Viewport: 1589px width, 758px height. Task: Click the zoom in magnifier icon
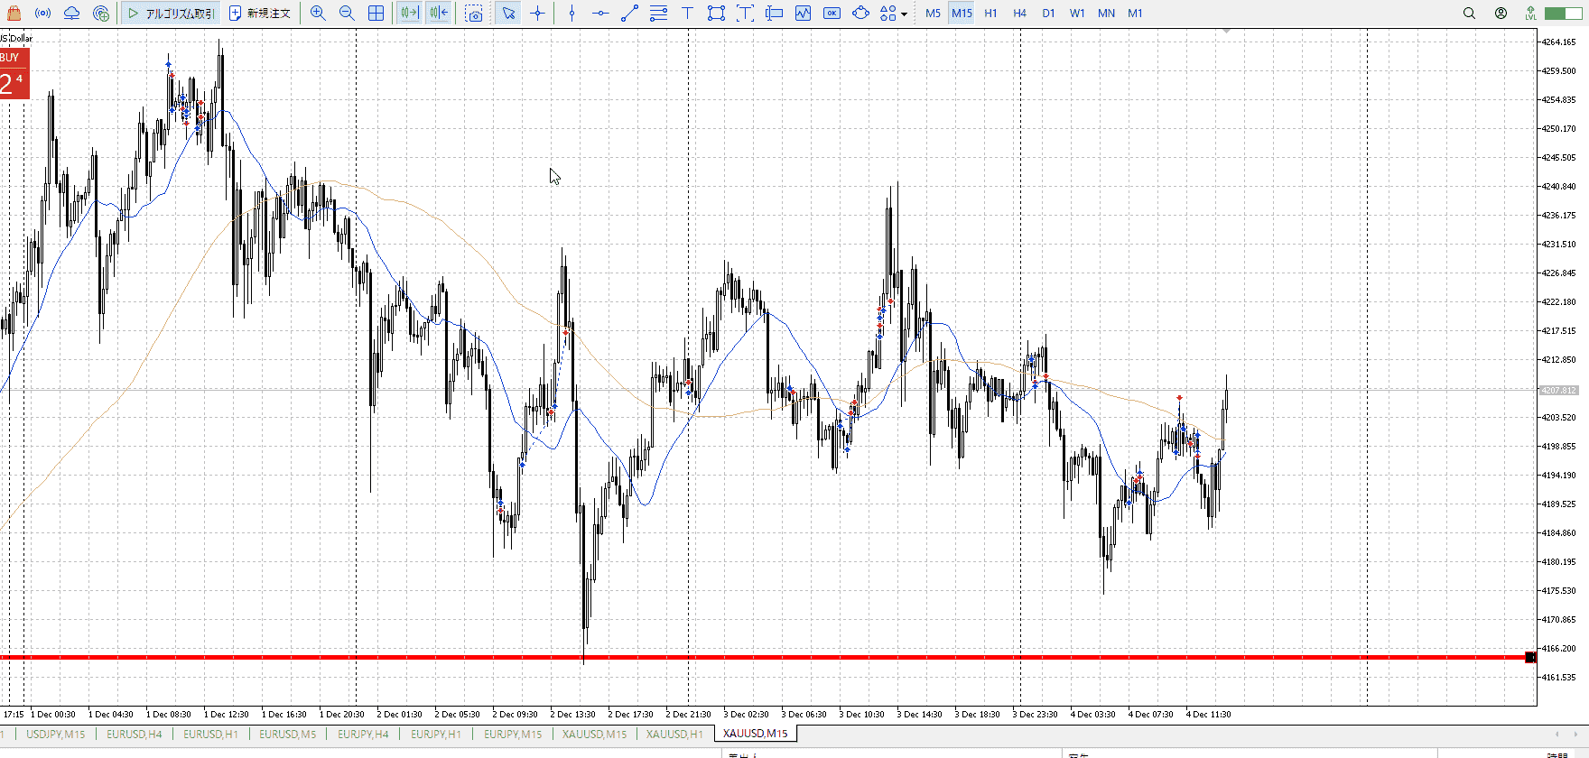[x=318, y=14]
